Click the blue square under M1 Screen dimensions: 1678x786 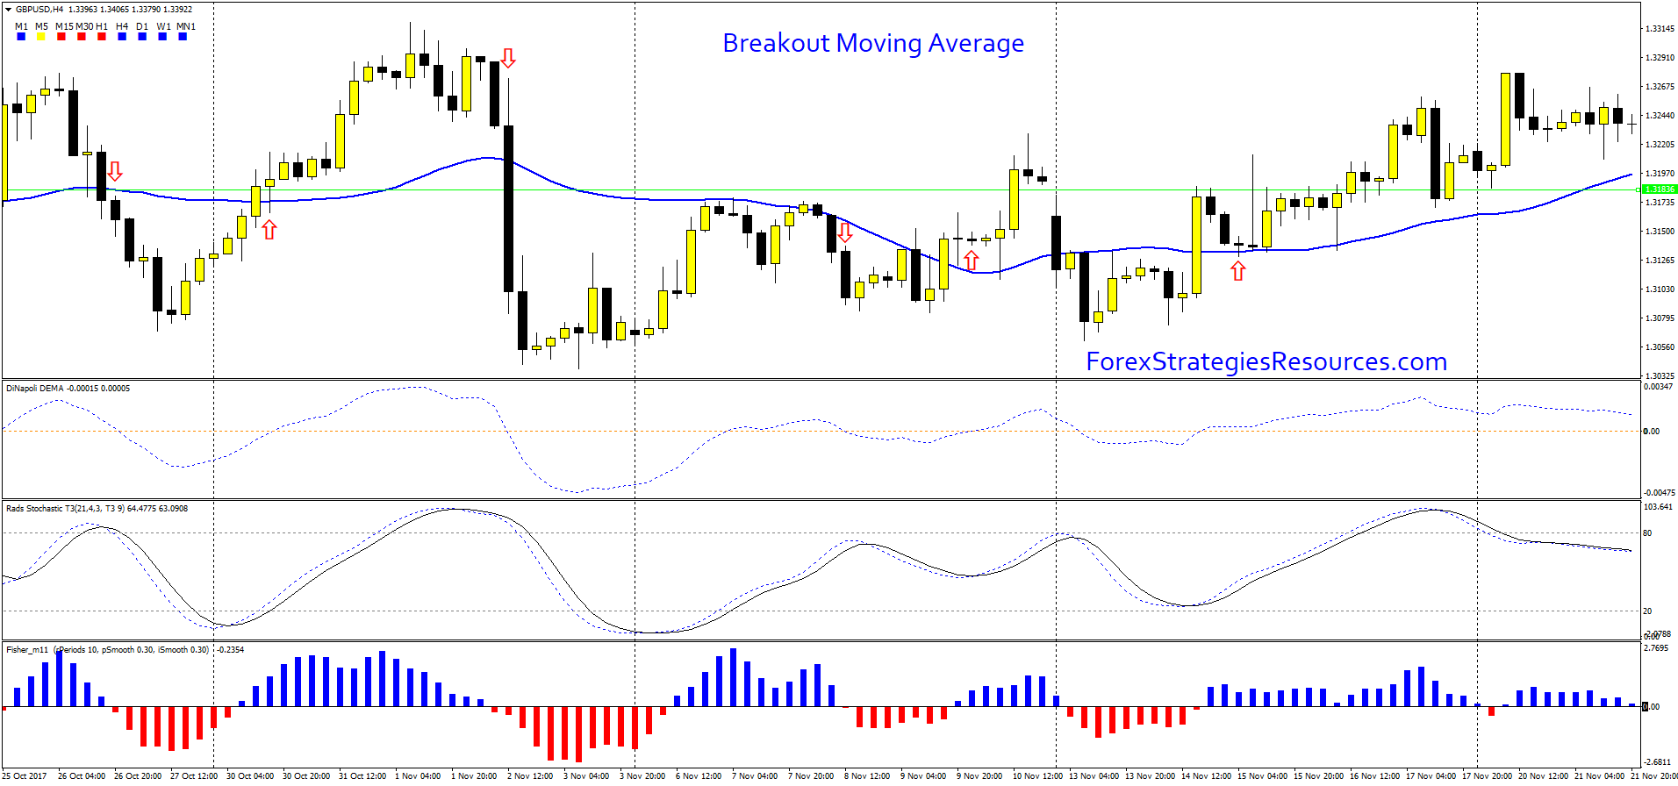pyautogui.click(x=21, y=37)
